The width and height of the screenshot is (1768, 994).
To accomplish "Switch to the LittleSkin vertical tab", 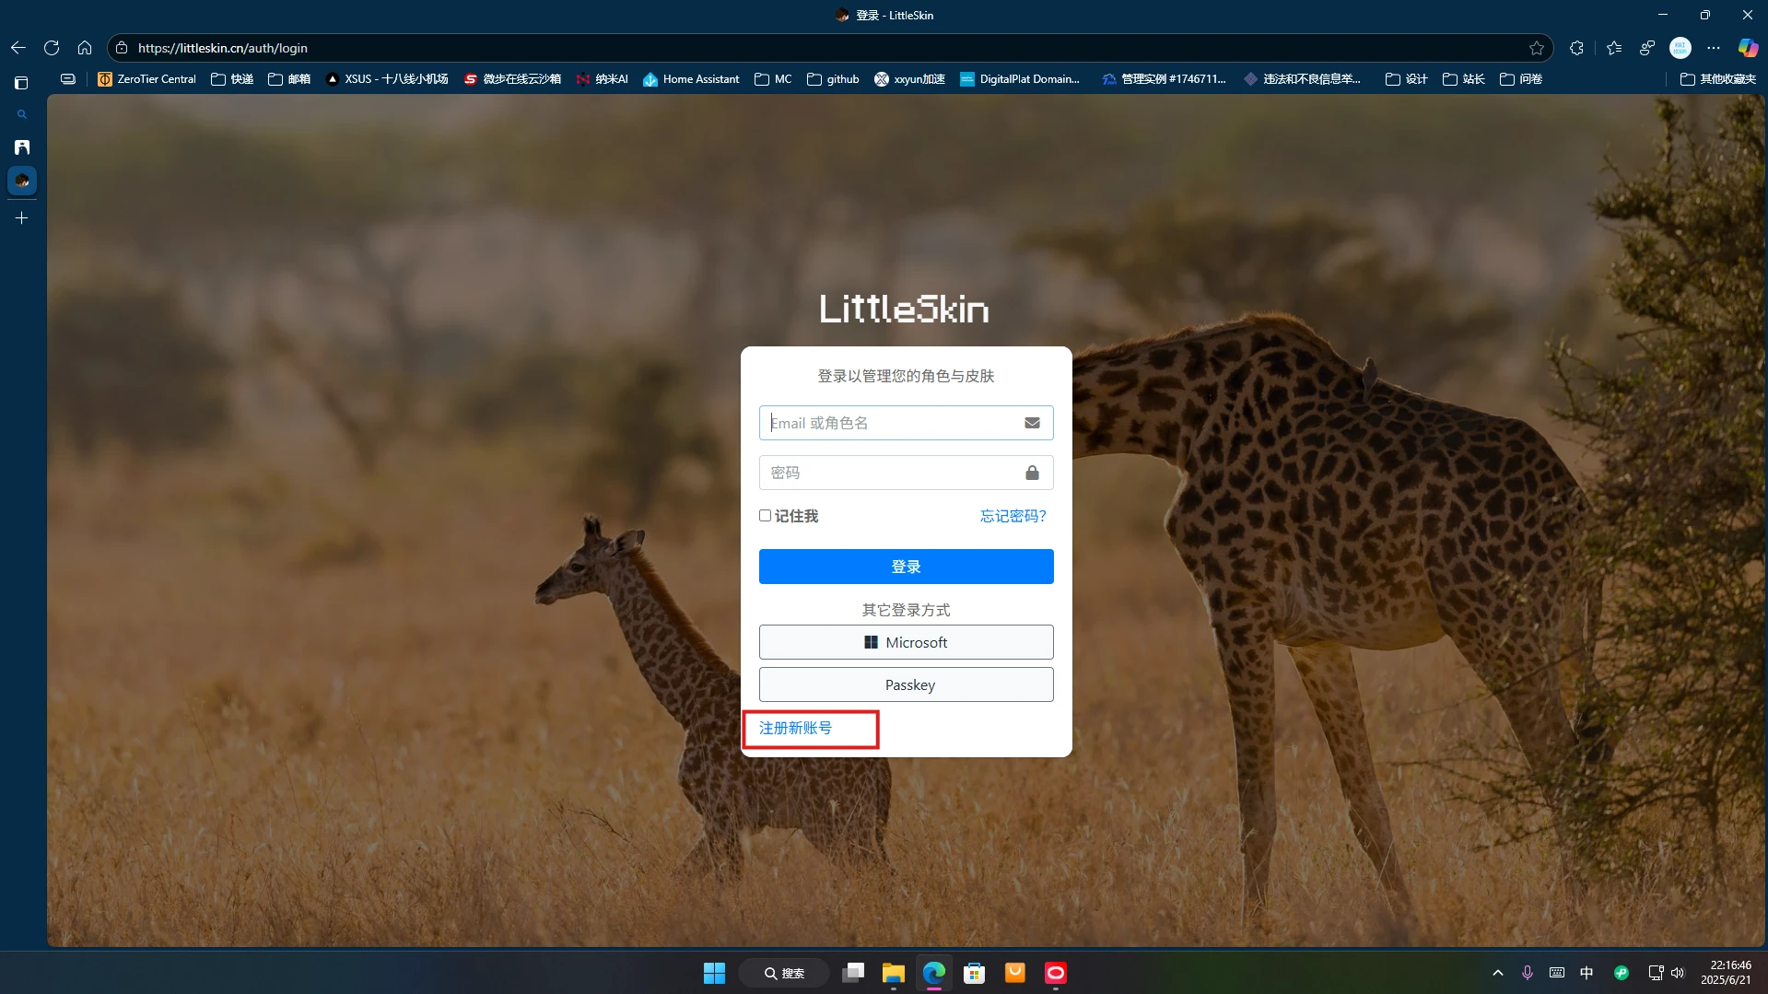I will click(22, 181).
